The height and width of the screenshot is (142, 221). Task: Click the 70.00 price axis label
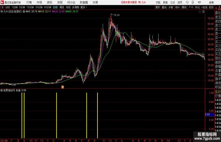[x=210, y=18]
